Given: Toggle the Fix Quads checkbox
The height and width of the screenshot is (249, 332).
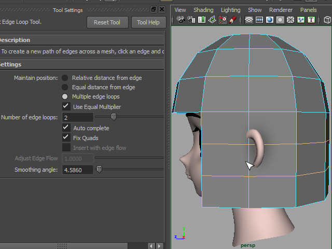Looking at the screenshot, I should pyautogui.click(x=66, y=137).
